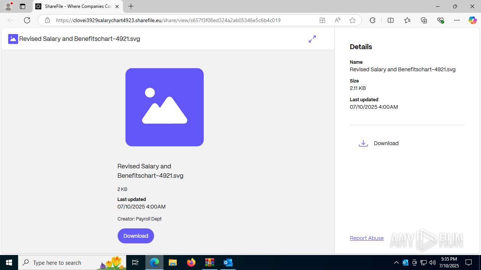
Task: Show hidden system tray icons
Action: [396, 262]
